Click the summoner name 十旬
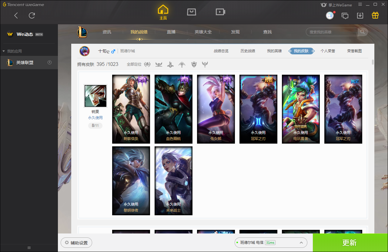The height and width of the screenshot is (252, 388). (x=104, y=51)
